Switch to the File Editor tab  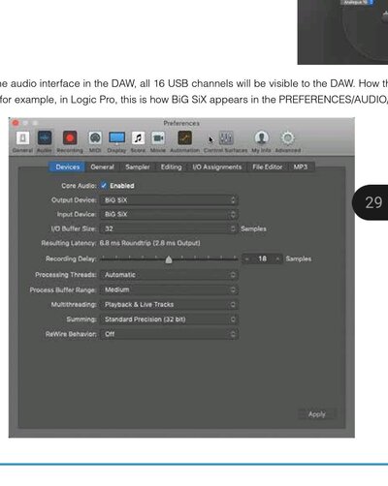click(268, 167)
